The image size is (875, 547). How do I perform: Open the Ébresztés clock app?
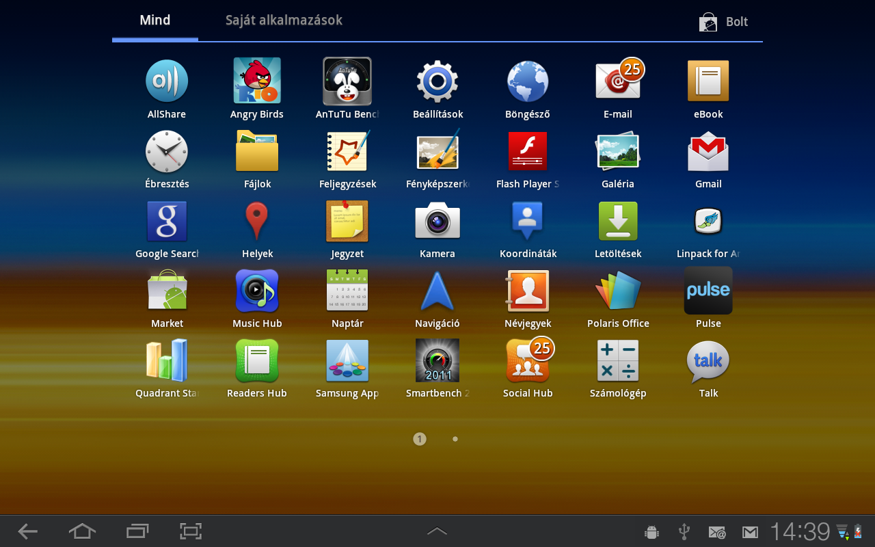[167, 152]
